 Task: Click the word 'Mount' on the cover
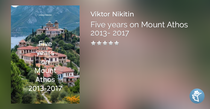coord(45,71)
